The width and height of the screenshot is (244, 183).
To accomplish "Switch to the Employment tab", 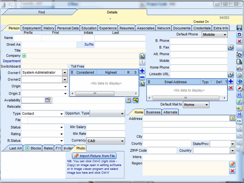I will (31, 28).
